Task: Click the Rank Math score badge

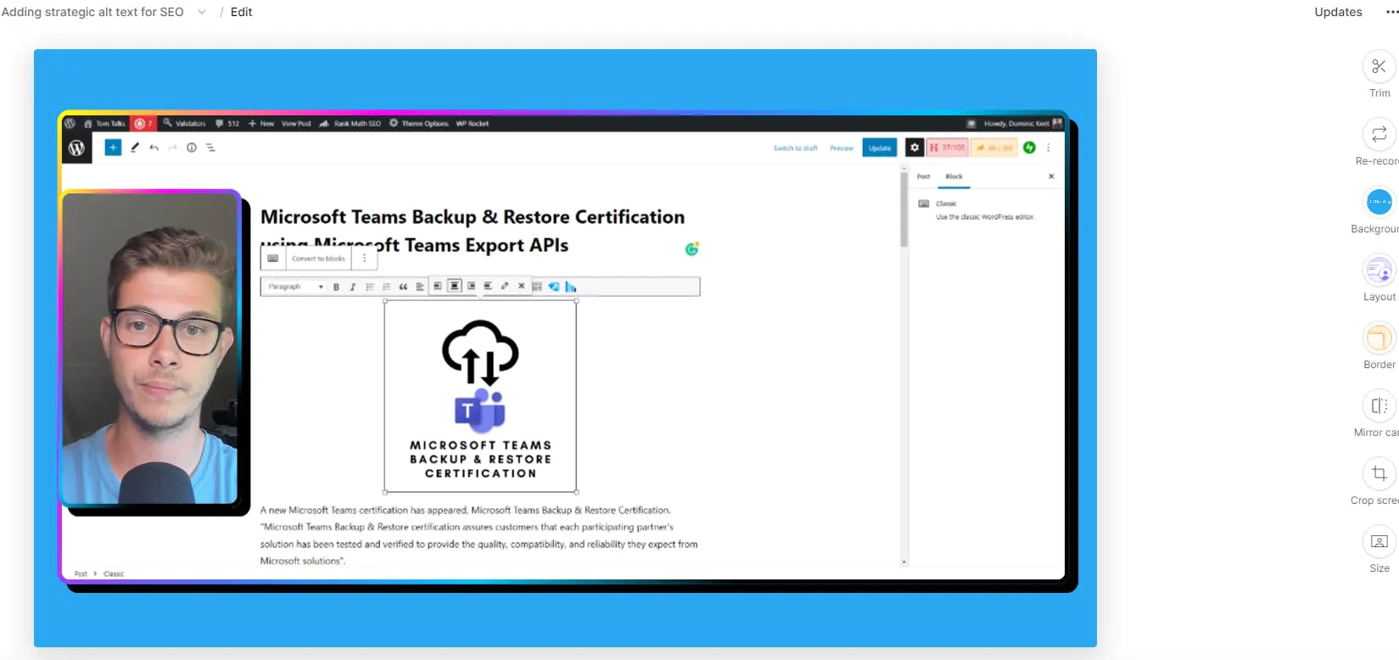Action: tap(994, 148)
